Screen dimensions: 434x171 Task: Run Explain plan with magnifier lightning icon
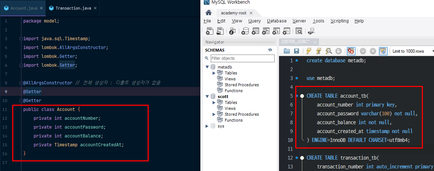328,51
